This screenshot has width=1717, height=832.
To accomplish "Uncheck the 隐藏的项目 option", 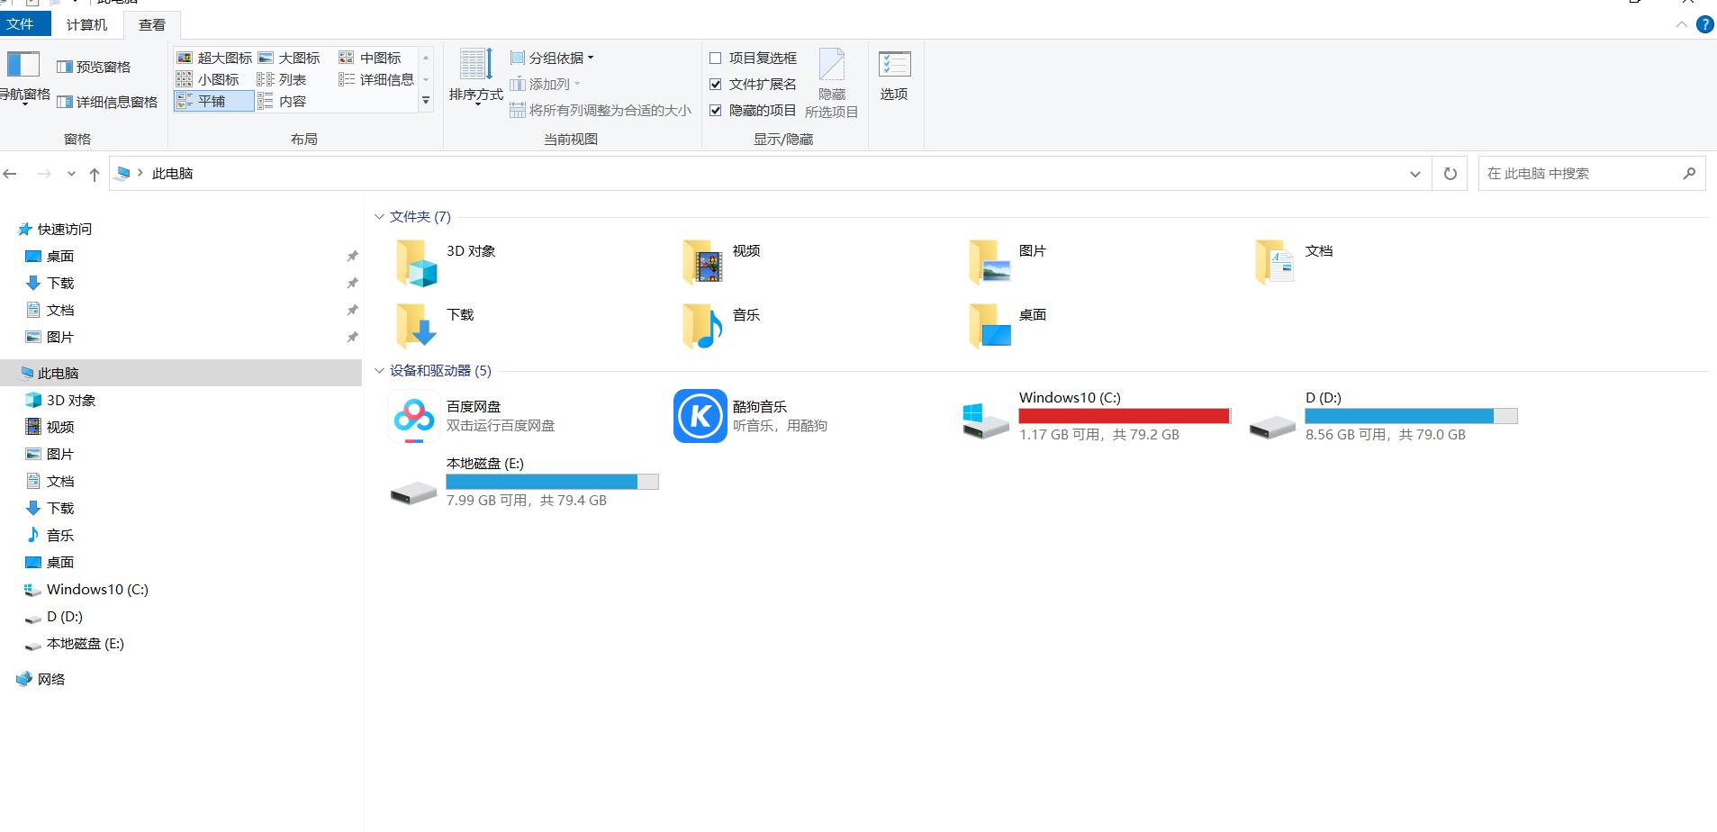I will point(716,110).
